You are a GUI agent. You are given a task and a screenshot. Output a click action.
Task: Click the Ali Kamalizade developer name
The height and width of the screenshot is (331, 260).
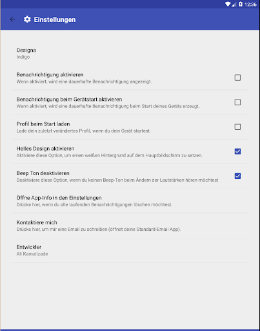click(x=32, y=254)
